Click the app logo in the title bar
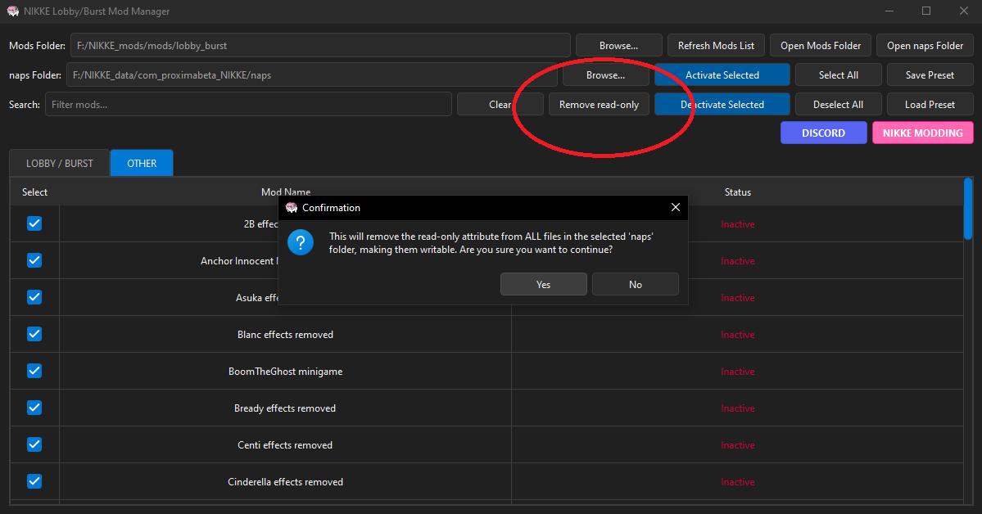The width and height of the screenshot is (982, 514). [x=11, y=11]
